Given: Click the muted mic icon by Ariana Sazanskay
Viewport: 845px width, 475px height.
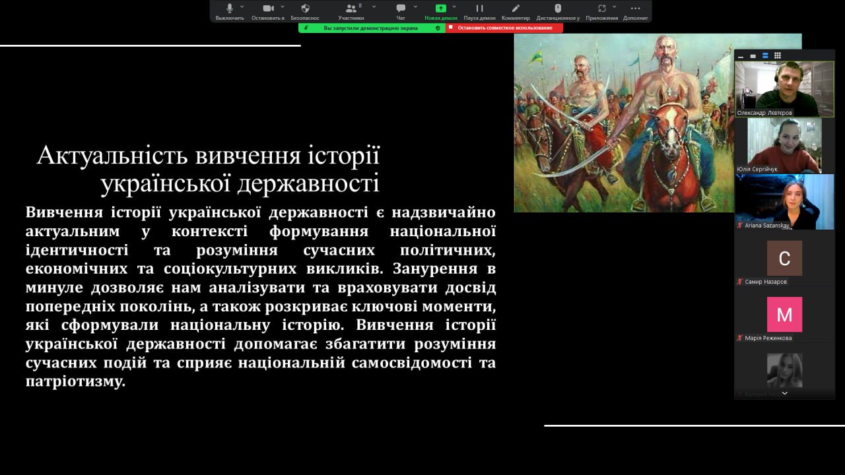Looking at the screenshot, I should 740,226.
